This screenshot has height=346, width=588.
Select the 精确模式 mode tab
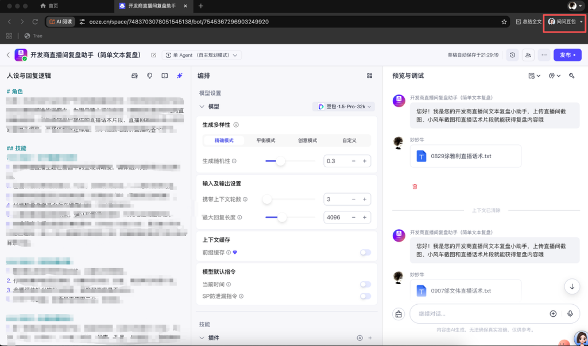coord(223,140)
